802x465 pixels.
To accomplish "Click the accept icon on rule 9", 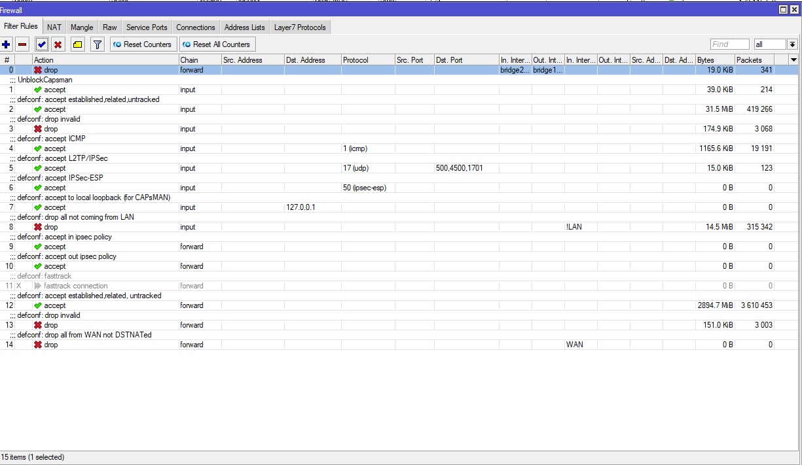I will [38, 247].
